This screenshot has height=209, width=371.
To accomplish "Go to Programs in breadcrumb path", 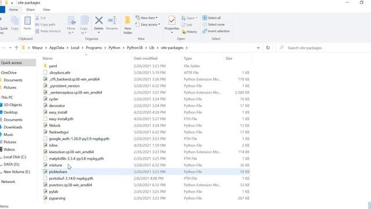I will [94, 48].
